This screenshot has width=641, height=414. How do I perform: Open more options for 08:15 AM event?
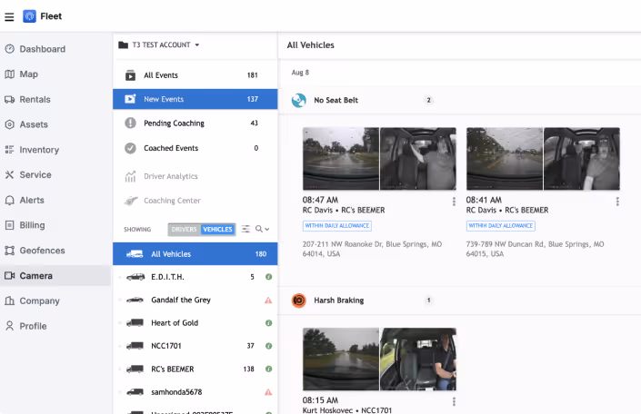coord(454,402)
